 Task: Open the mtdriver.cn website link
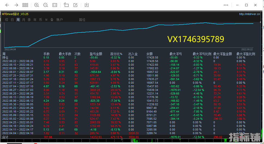coord(249,14)
